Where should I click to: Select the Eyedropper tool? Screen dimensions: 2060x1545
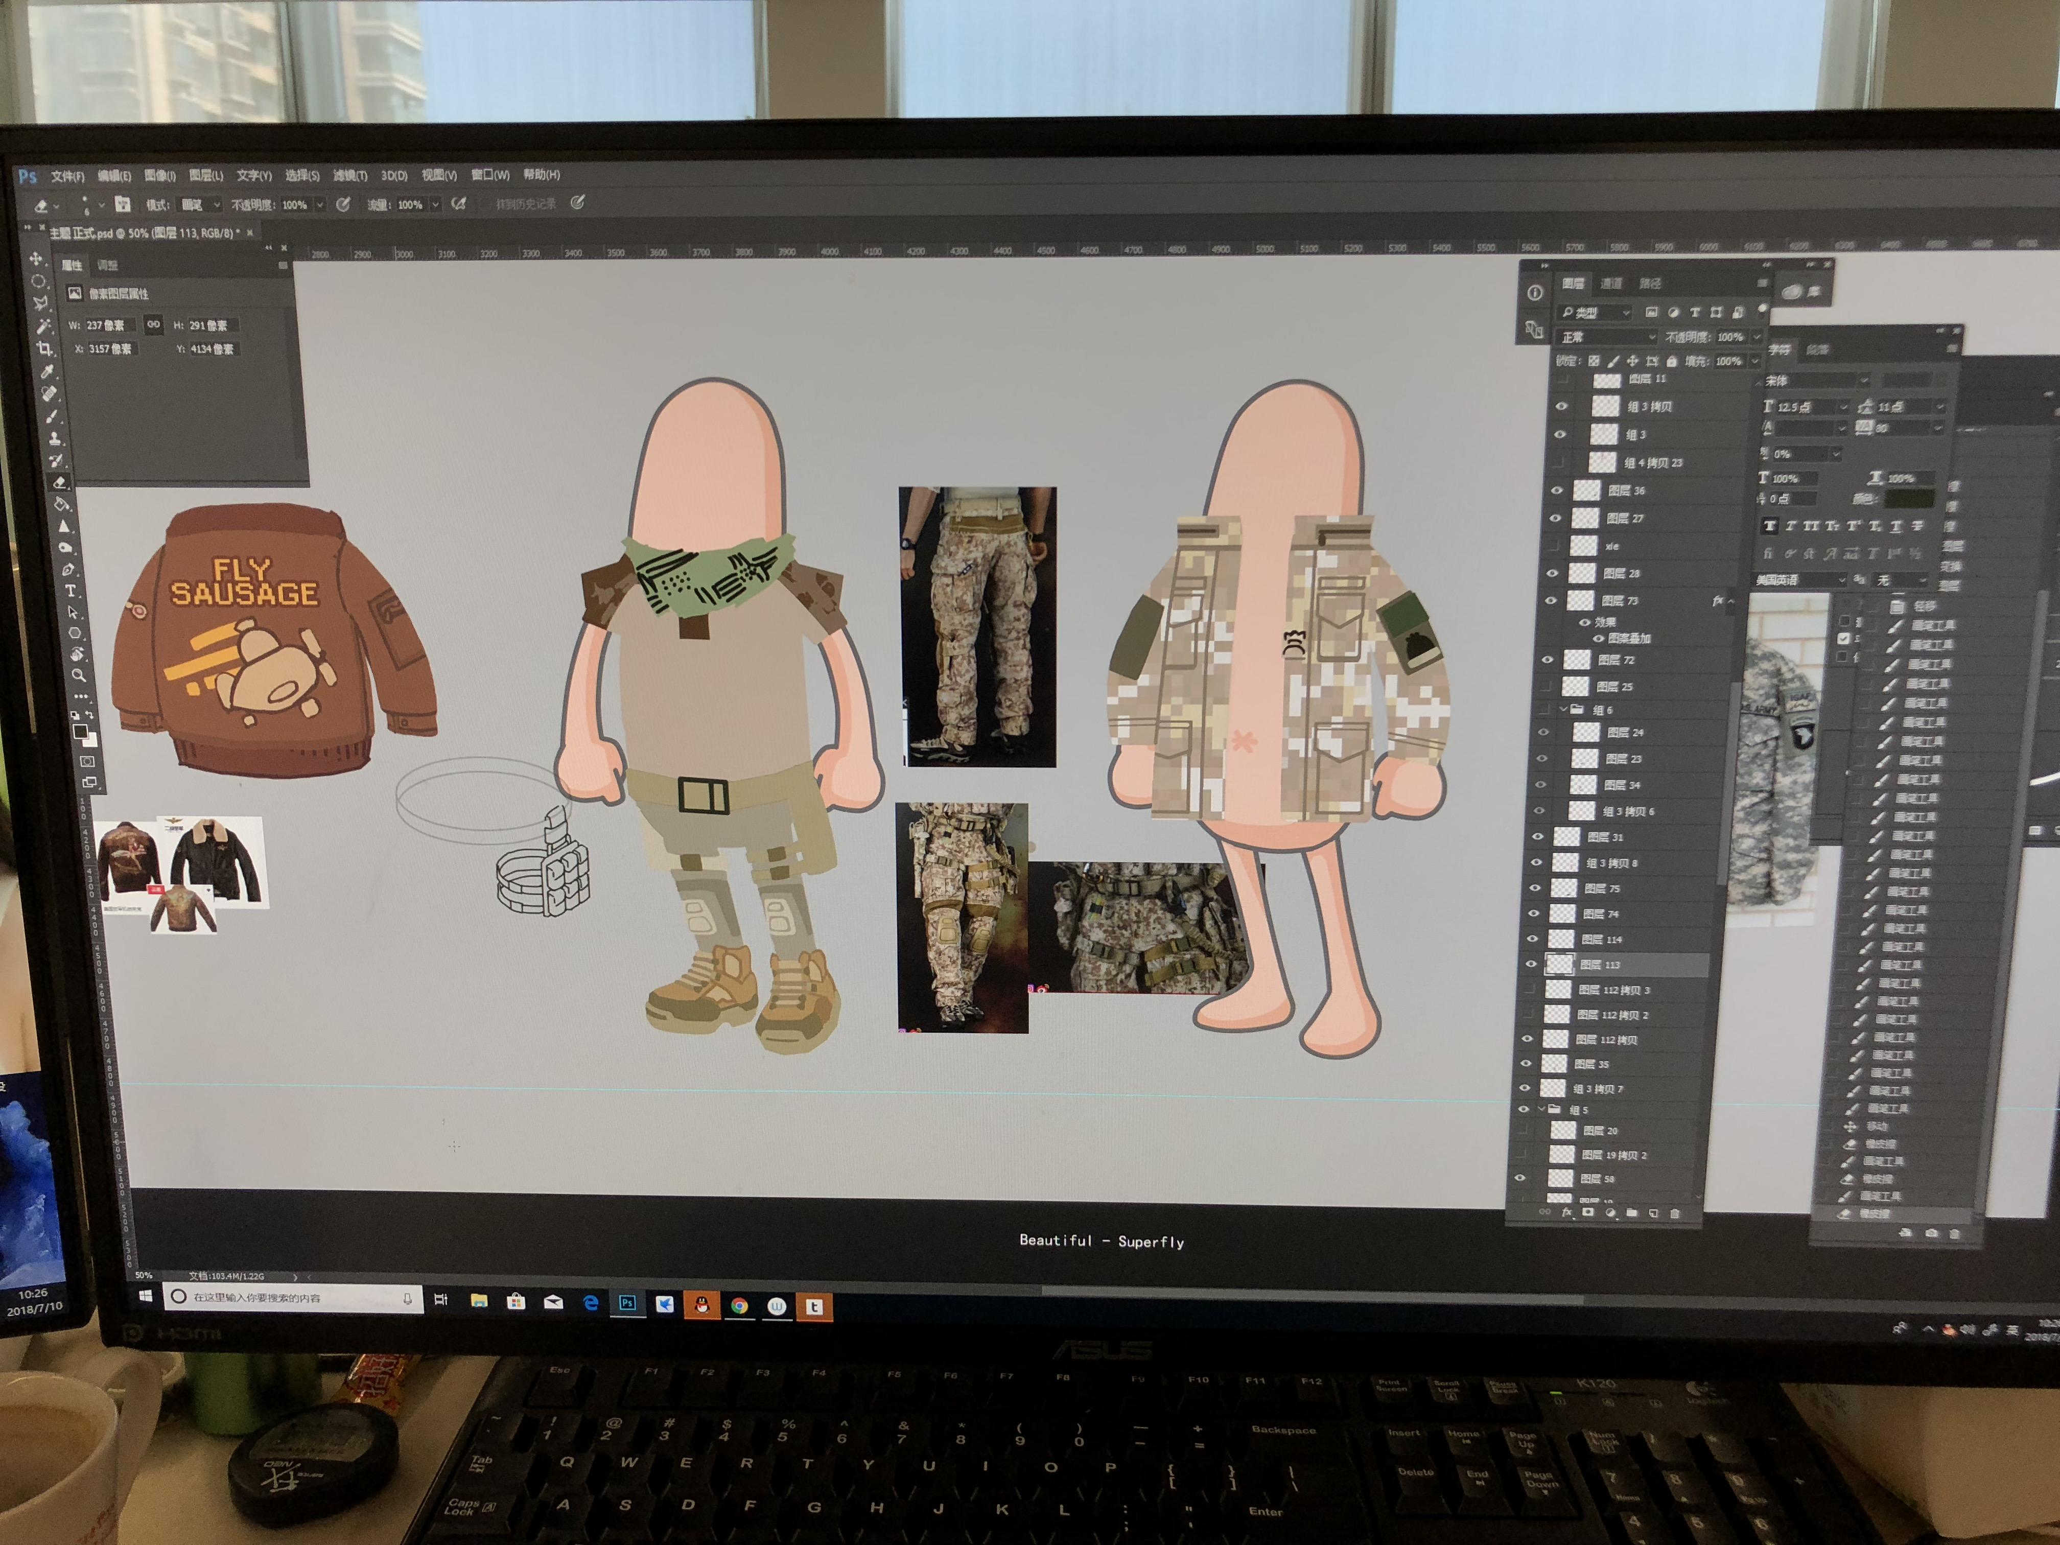pos(46,370)
